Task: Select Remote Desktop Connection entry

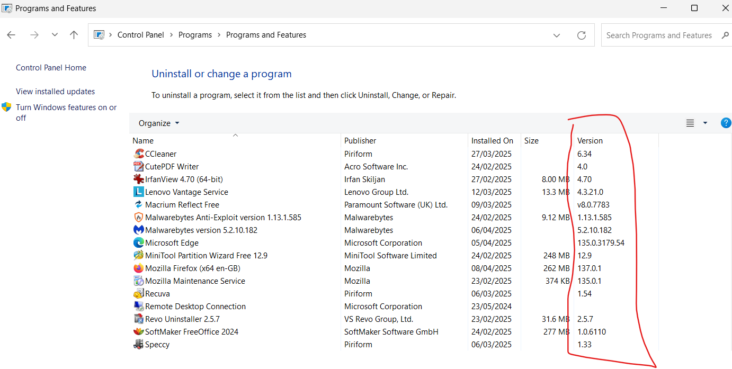Action: click(x=195, y=307)
